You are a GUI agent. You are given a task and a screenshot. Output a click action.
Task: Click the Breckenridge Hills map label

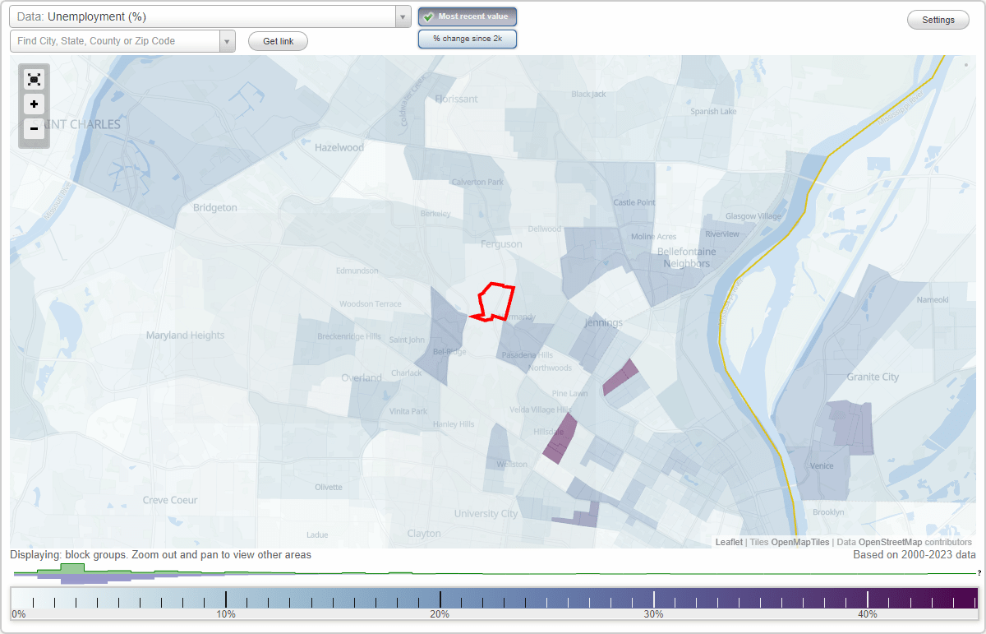pyautogui.click(x=349, y=336)
